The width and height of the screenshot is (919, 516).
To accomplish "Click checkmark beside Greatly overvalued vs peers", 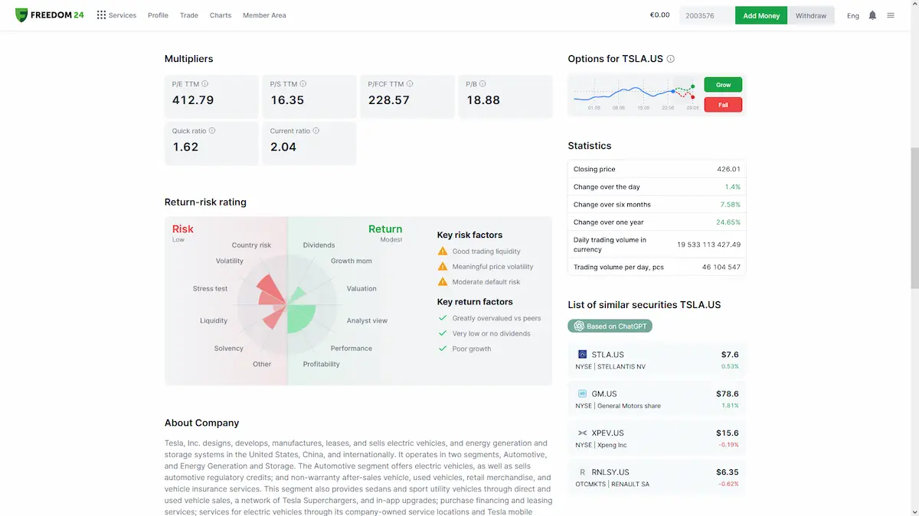I will tap(443, 318).
